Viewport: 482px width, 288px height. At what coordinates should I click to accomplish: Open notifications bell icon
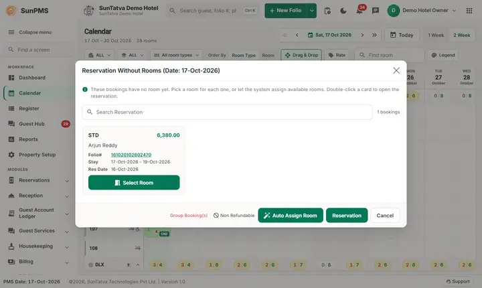(x=359, y=11)
